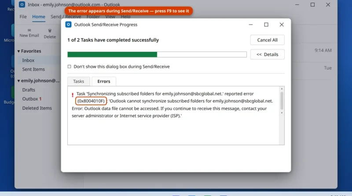Open the Folder ribbon tab
This screenshot has width=352, height=196.
tap(93, 17)
